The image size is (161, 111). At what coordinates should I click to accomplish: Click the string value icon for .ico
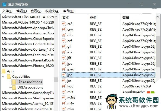pyautogui.click(x=64, y=52)
